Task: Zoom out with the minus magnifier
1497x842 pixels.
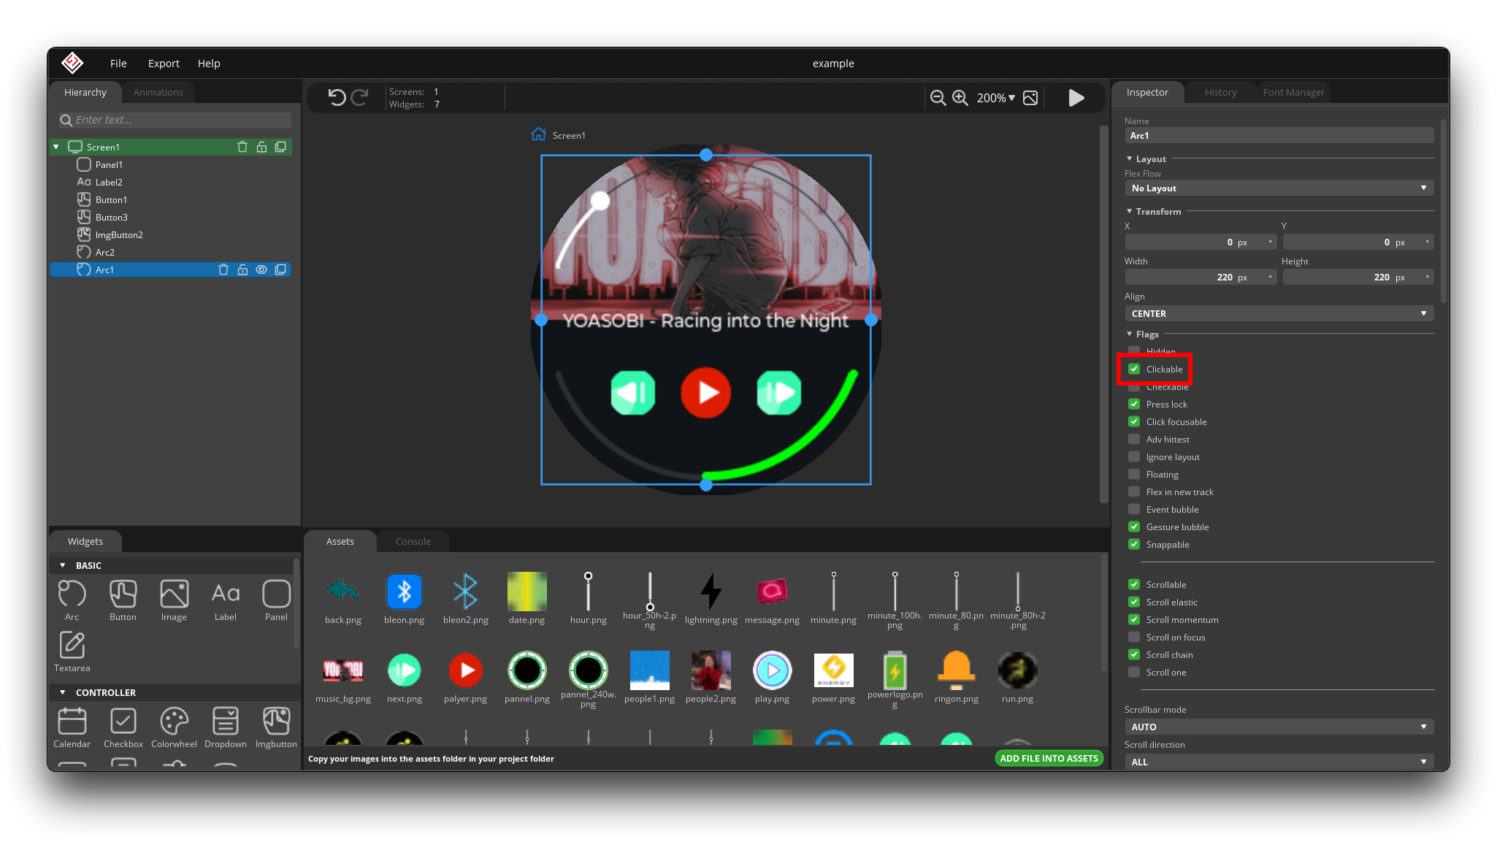Action: tap(938, 98)
